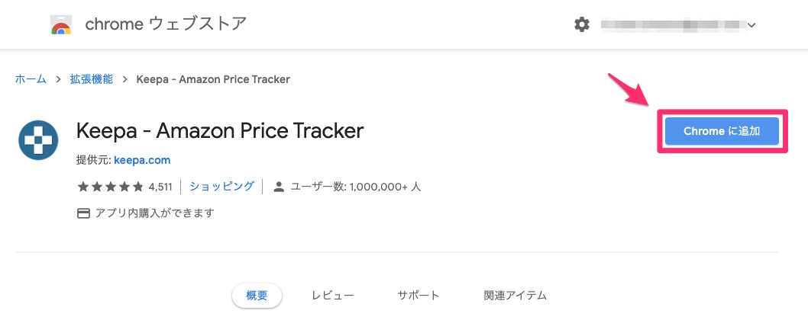Screen dimensions: 808x320
Task: Click the Keepa - Amazon Price Tracker heading
Action: (x=220, y=131)
